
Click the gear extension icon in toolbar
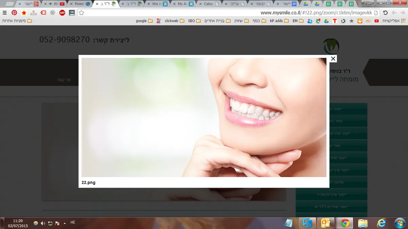click(52, 13)
